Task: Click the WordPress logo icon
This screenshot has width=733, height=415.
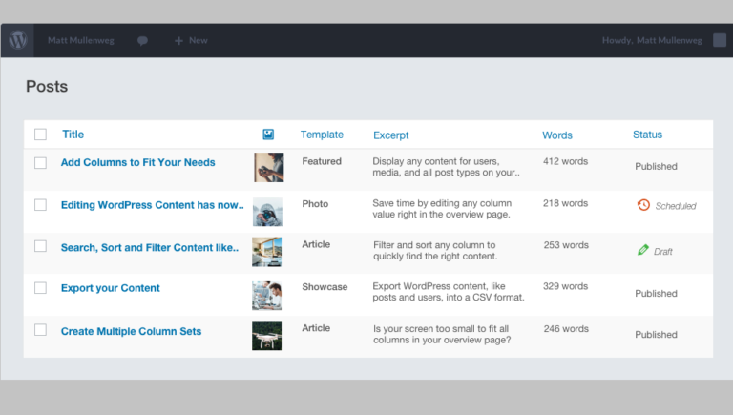Action: coord(18,41)
